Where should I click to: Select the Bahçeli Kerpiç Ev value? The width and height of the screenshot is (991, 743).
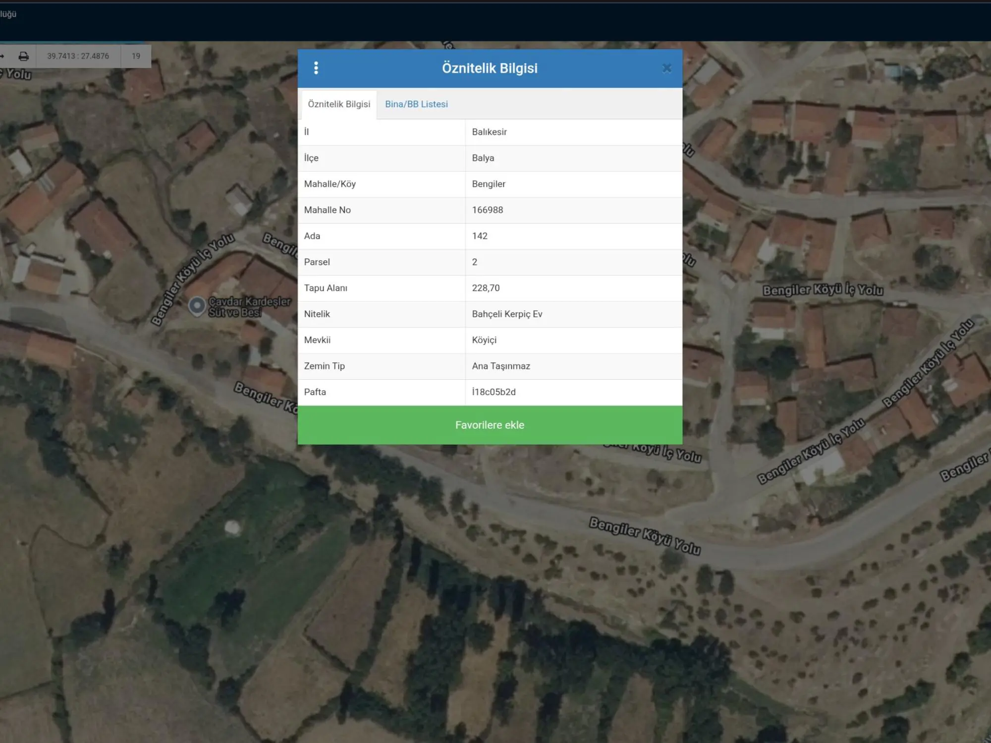point(574,314)
